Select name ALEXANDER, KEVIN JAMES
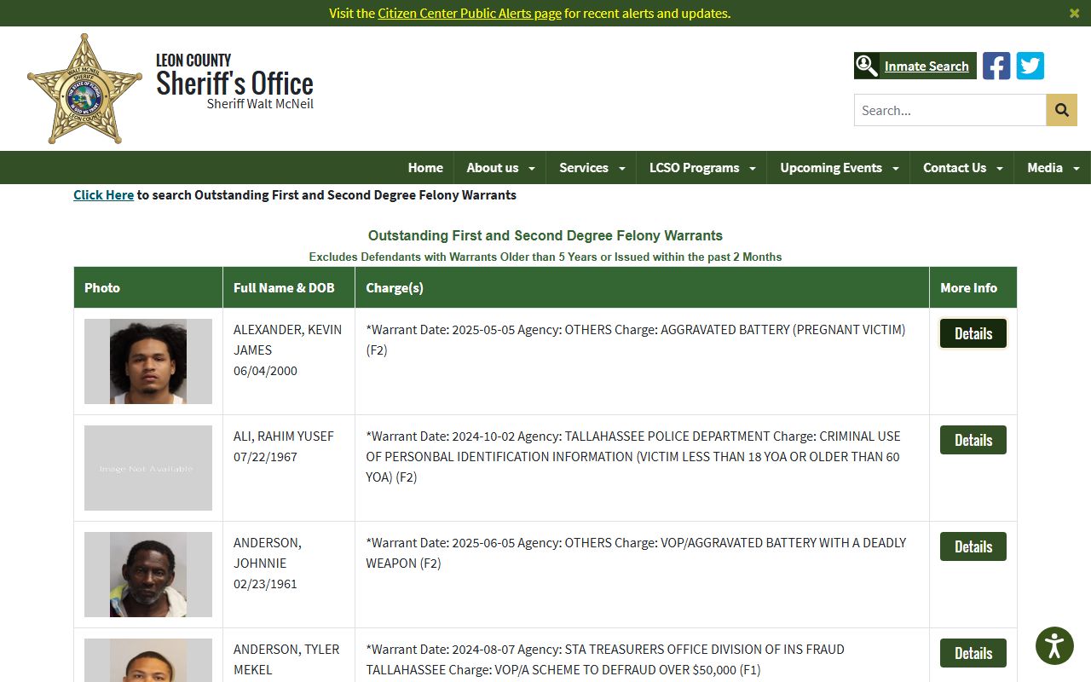This screenshot has width=1091, height=682. pyautogui.click(x=287, y=339)
